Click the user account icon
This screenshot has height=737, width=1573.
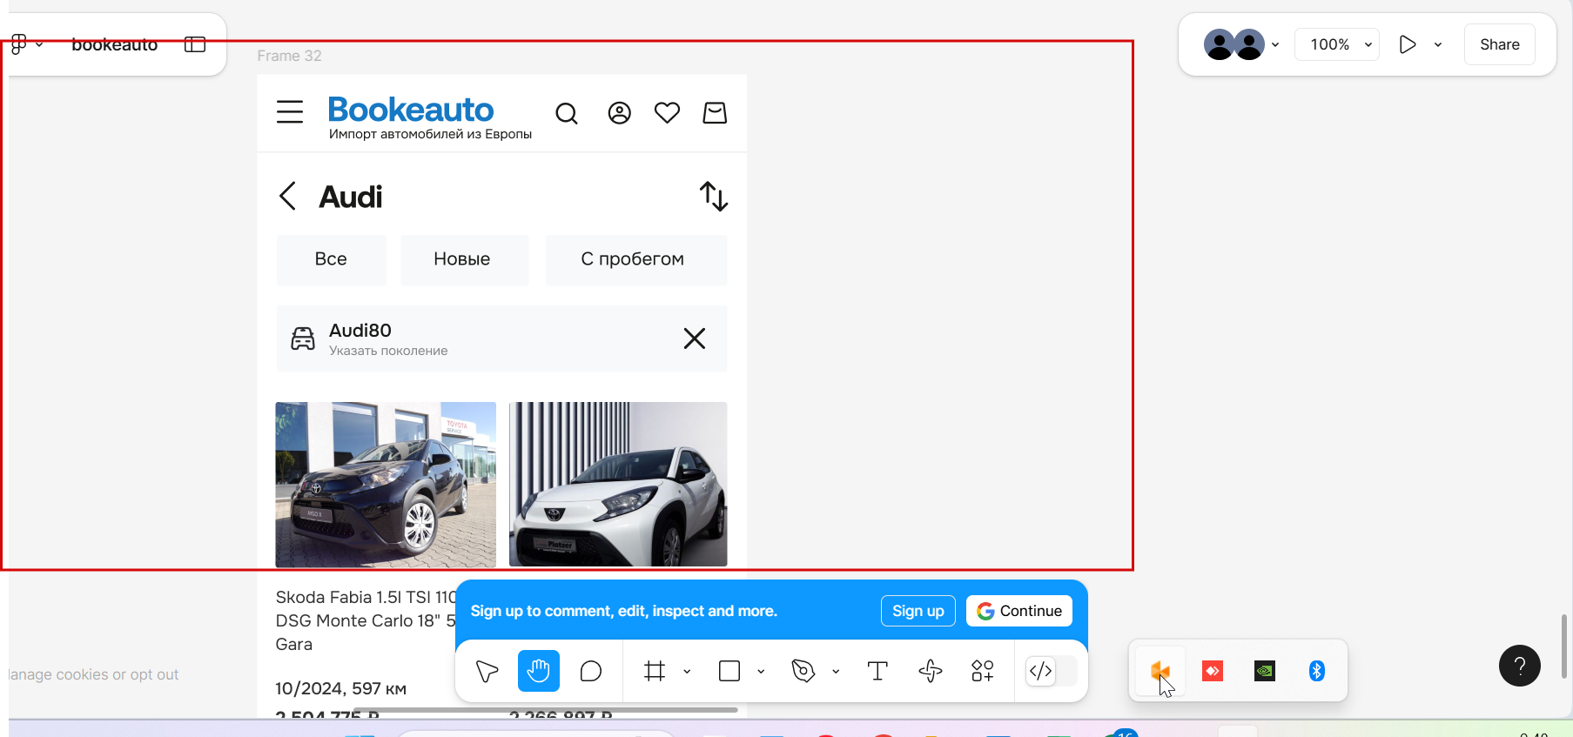click(619, 113)
